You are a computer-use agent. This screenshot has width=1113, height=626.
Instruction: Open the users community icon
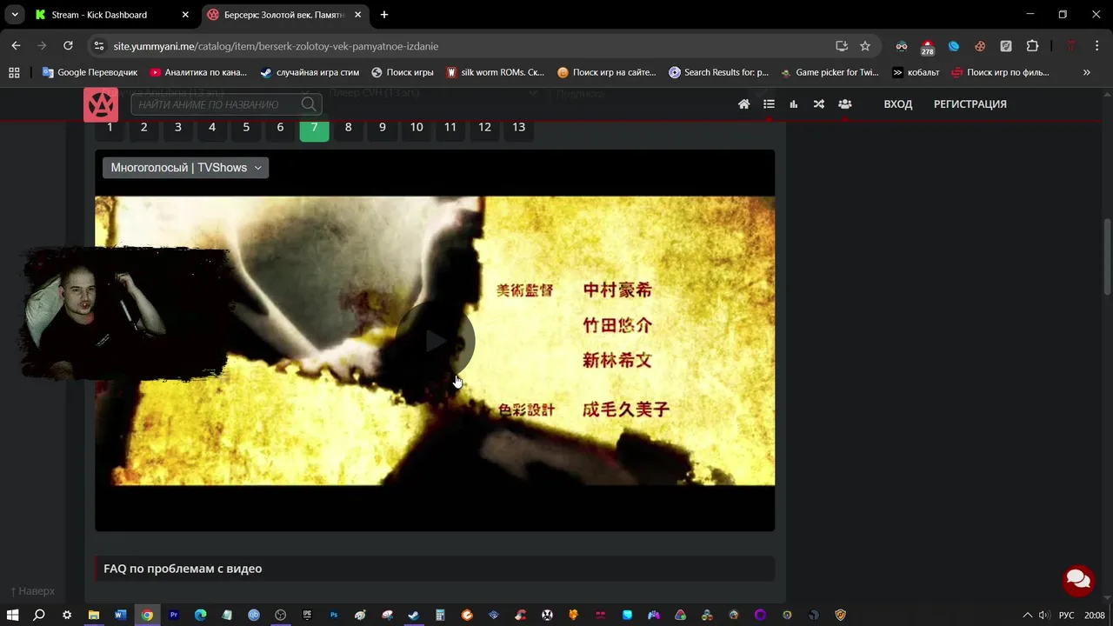click(x=844, y=104)
